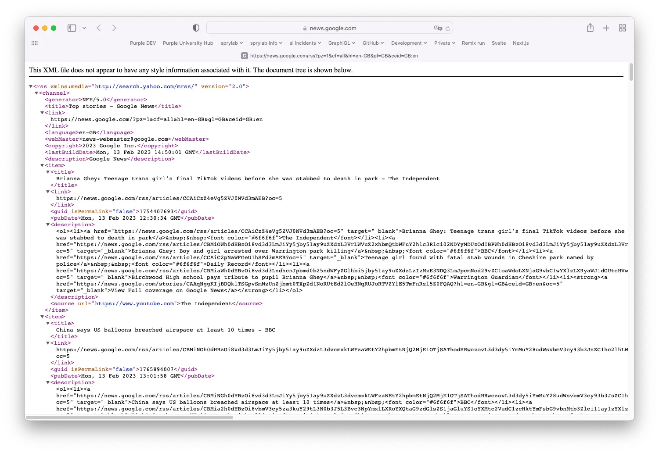The width and height of the screenshot is (659, 453).
Task: Open a new tab
Action: (606, 28)
